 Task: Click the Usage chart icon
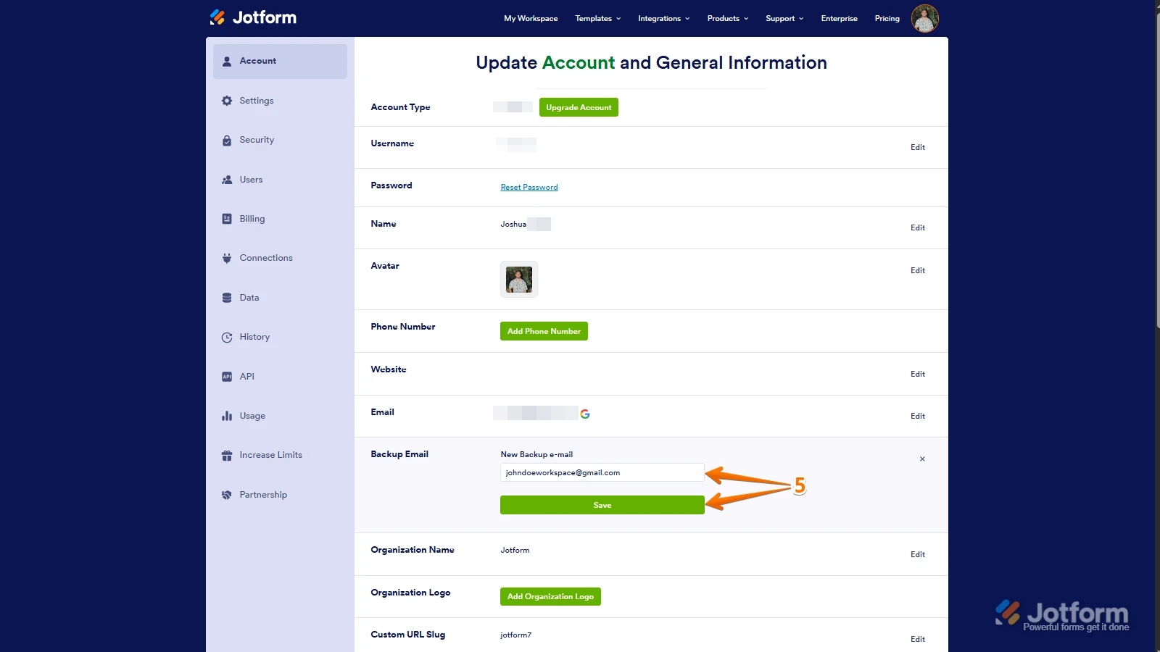(228, 415)
